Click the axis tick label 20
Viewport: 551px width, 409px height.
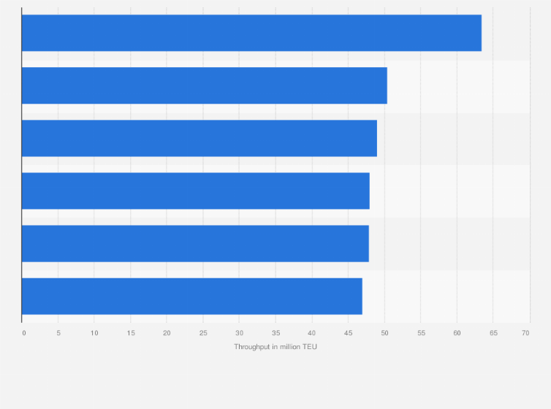(167, 333)
